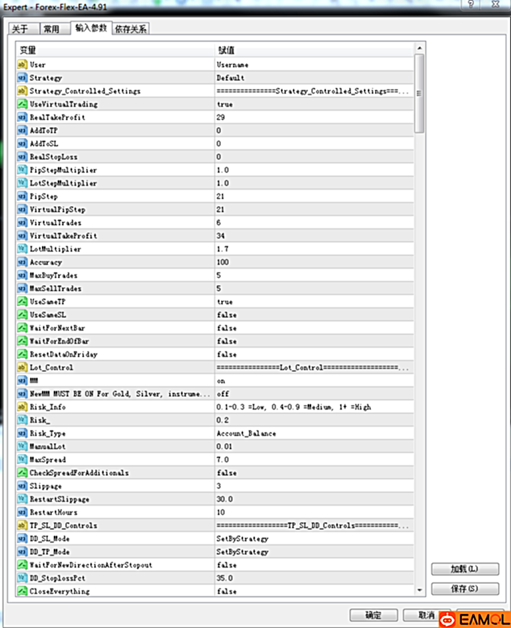Toggle the UseSameTP true value
This screenshot has height=628, width=511.
point(225,301)
